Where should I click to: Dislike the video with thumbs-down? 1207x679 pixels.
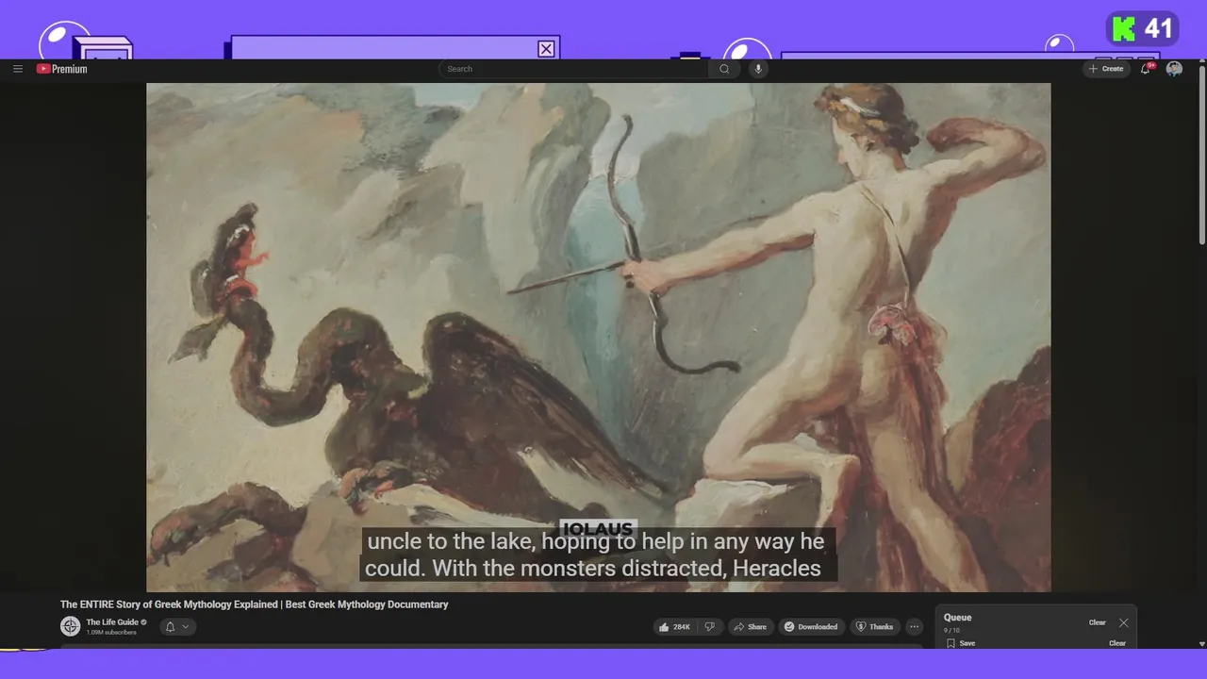click(x=710, y=626)
